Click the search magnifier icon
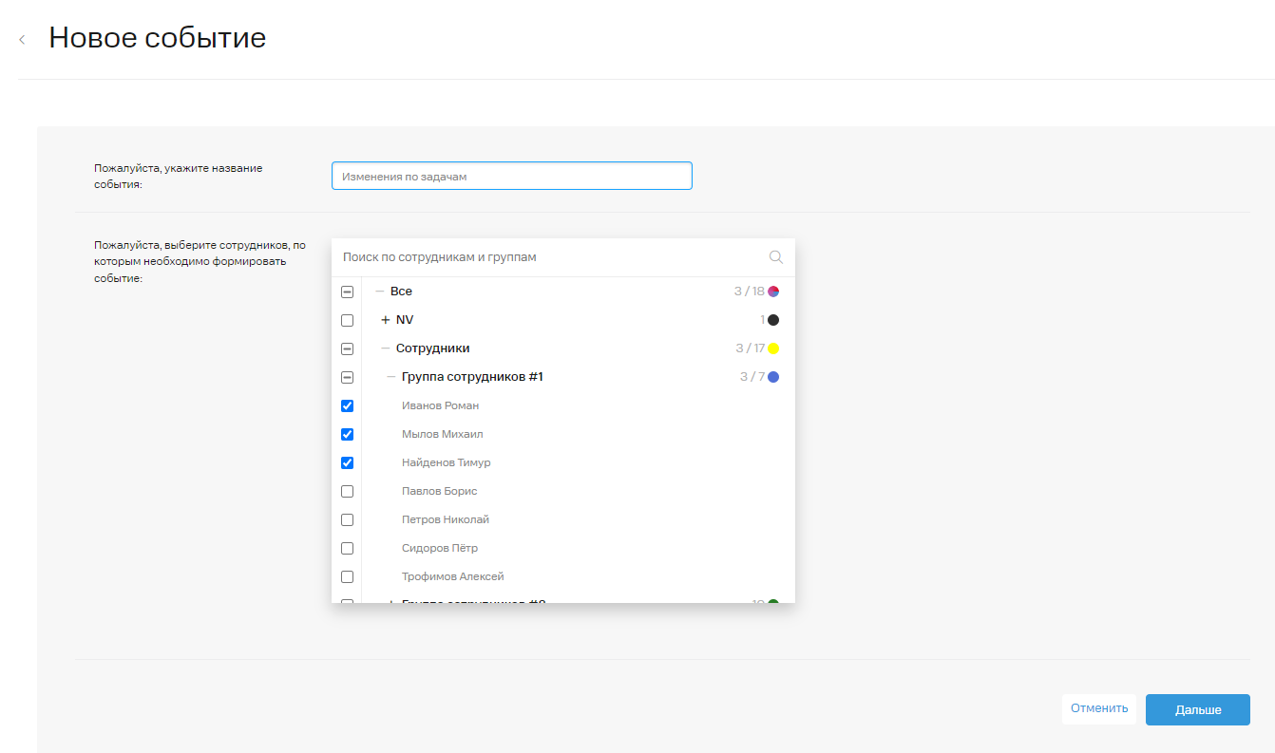 (x=775, y=257)
